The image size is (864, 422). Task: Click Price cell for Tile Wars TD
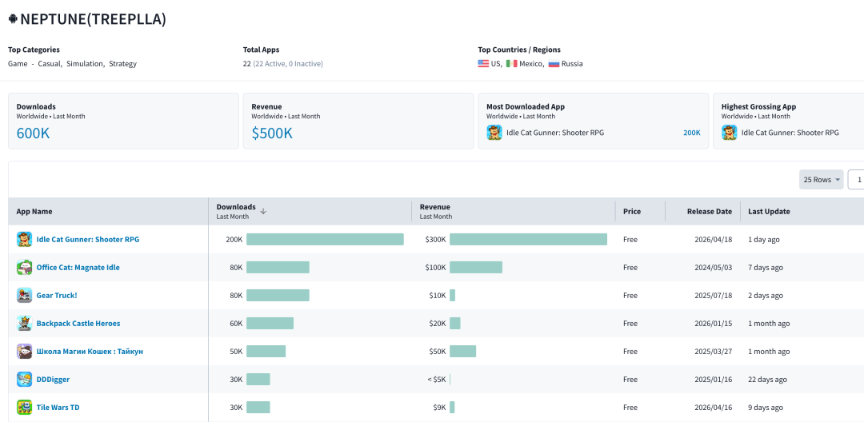630,407
